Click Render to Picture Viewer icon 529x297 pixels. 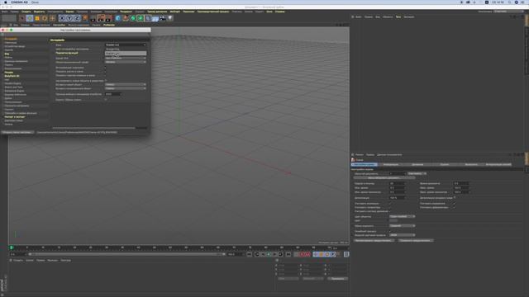101,18
